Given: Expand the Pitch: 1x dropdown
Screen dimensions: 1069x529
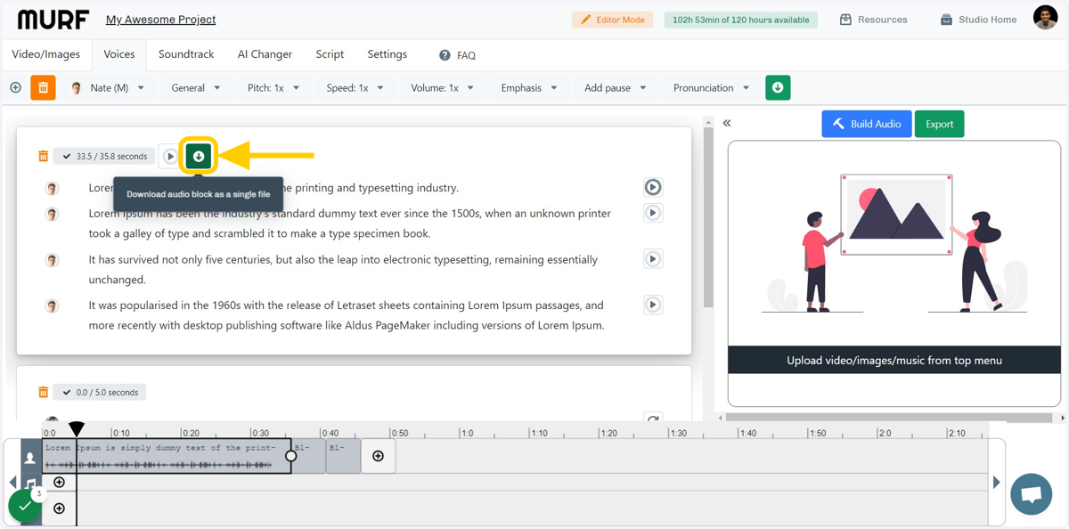Looking at the screenshot, I should [x=273, y=88].
